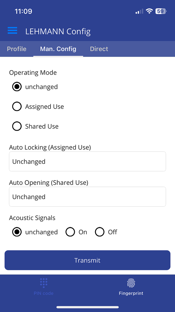Tap the PIN code keypad icon
This screenshot has height=312, width=175.
click(44, 283)
